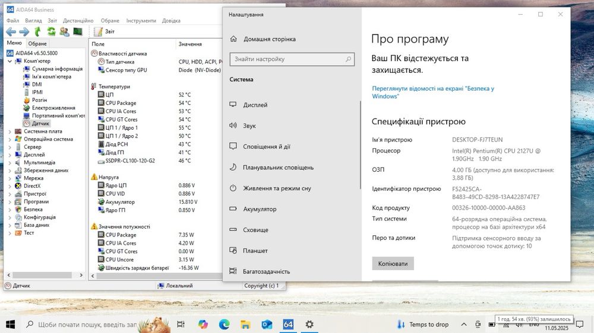Open Звук settings page
Screen dimensions: 594x333
tap(292, 126)
